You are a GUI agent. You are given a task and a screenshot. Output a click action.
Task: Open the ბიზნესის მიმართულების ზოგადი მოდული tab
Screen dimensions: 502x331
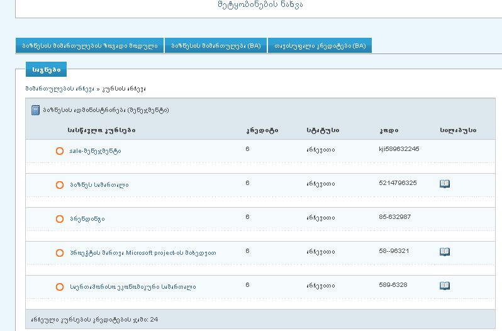click(x=89, y=45)
